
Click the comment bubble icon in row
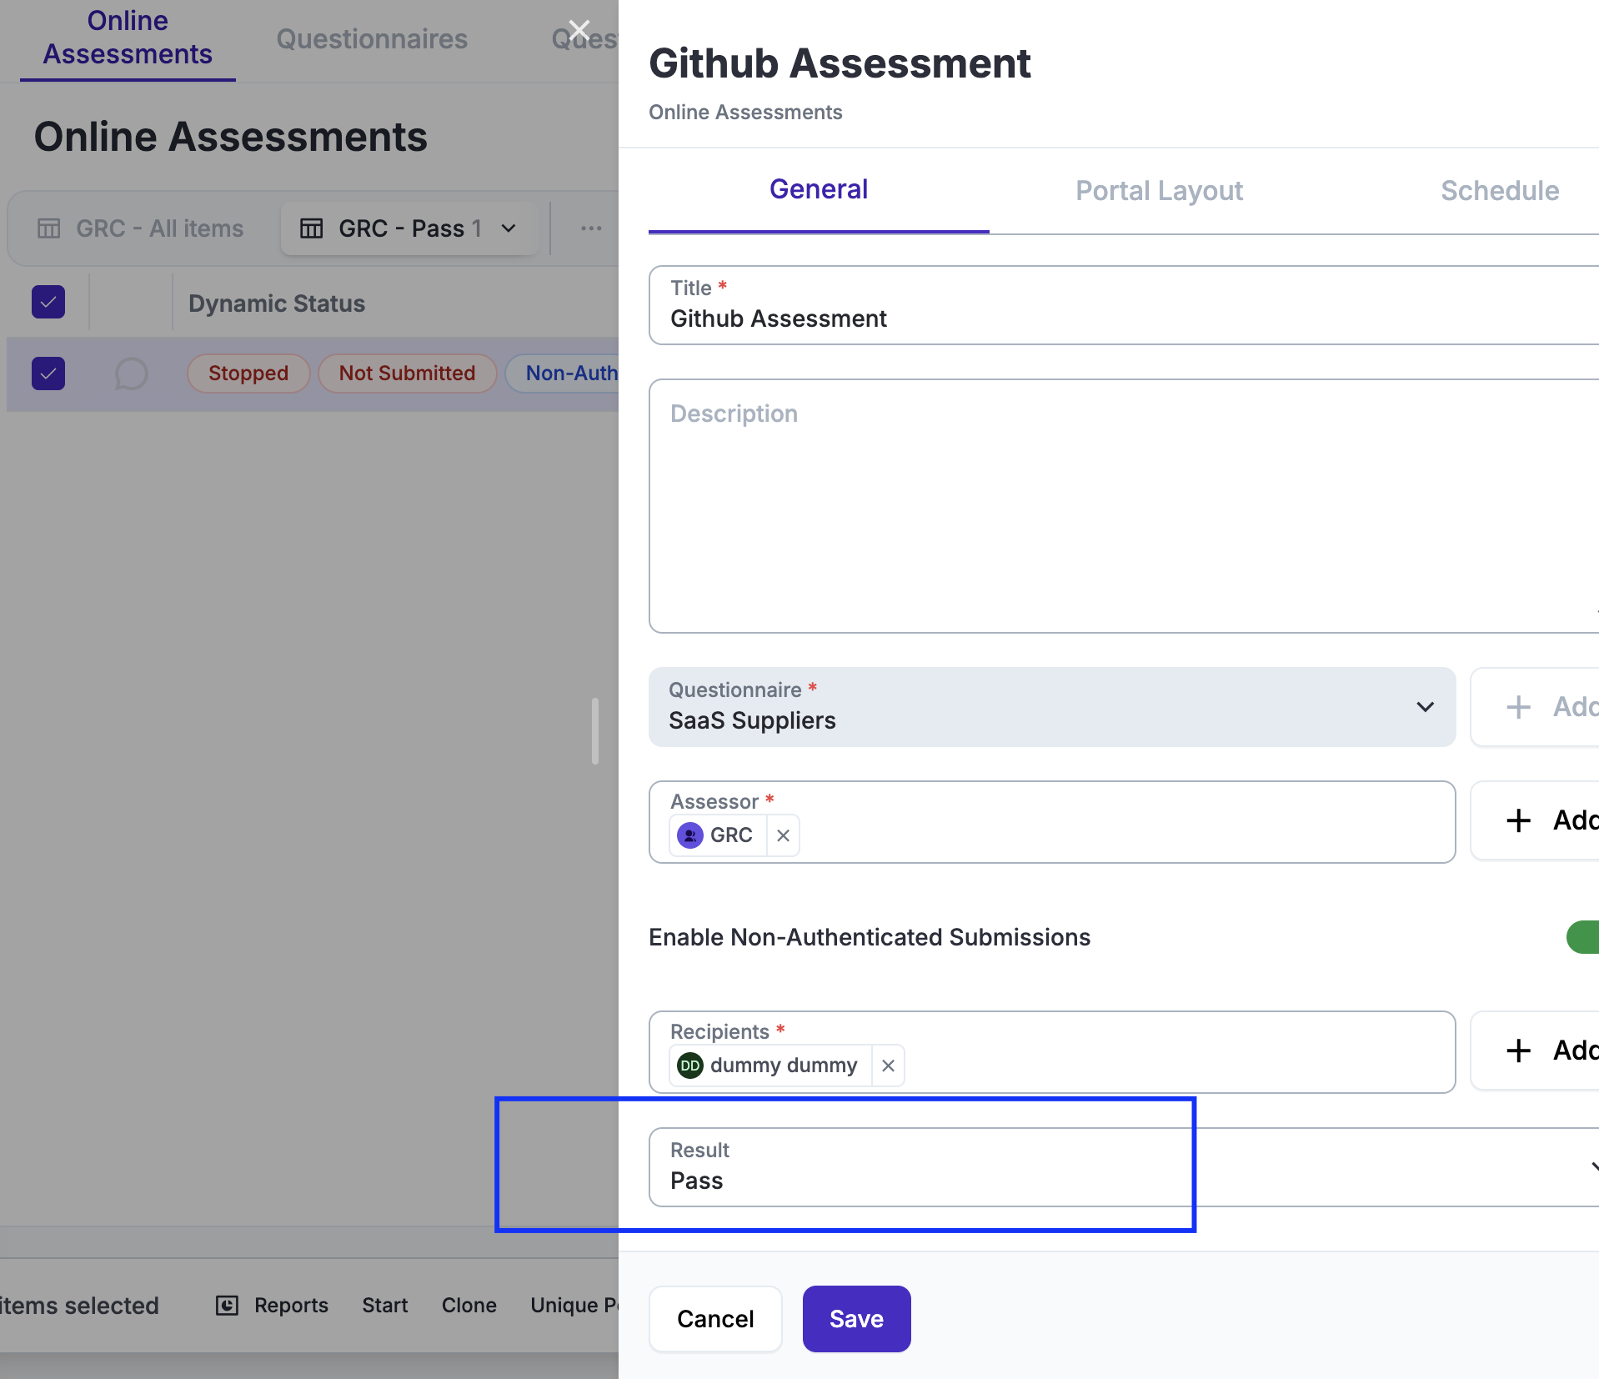point(131,374)
